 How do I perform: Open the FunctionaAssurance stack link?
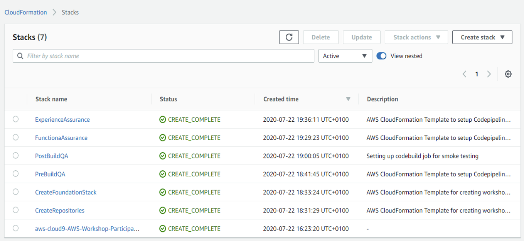61,138
